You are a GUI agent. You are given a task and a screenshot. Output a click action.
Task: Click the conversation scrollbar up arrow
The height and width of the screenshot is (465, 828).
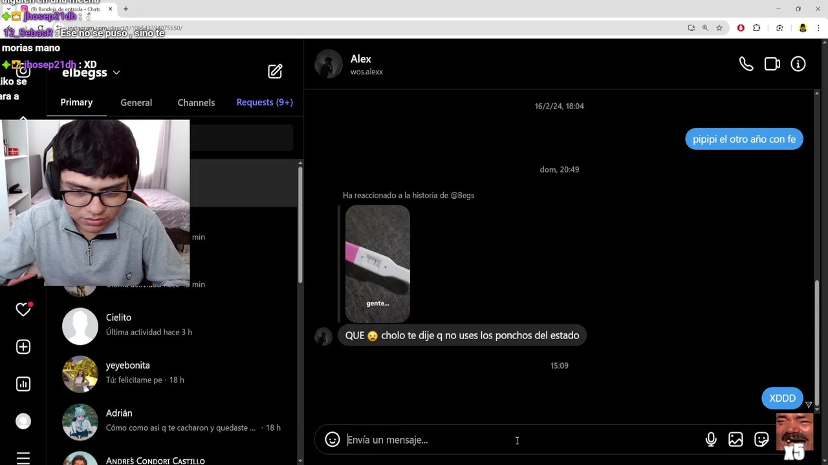pos(817,94)
